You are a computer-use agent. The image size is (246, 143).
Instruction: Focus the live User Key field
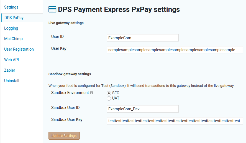pos(175,50)
